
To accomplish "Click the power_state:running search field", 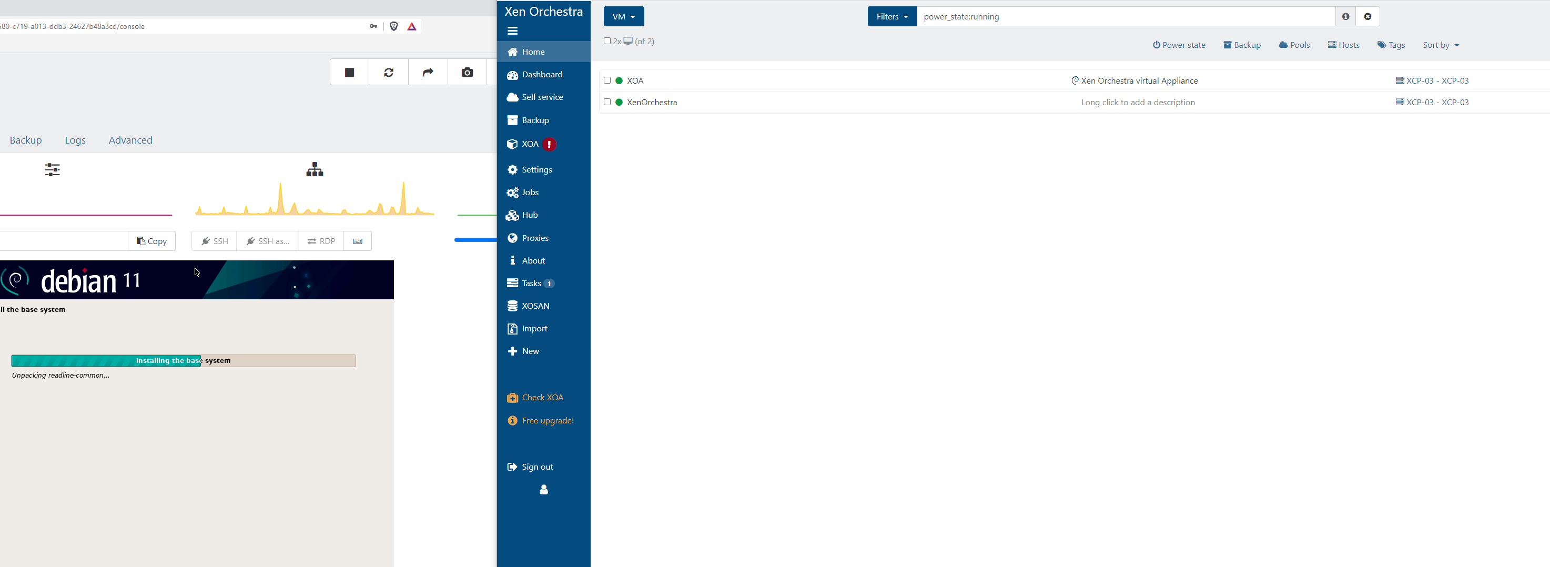I will (x=1126, y=16).
